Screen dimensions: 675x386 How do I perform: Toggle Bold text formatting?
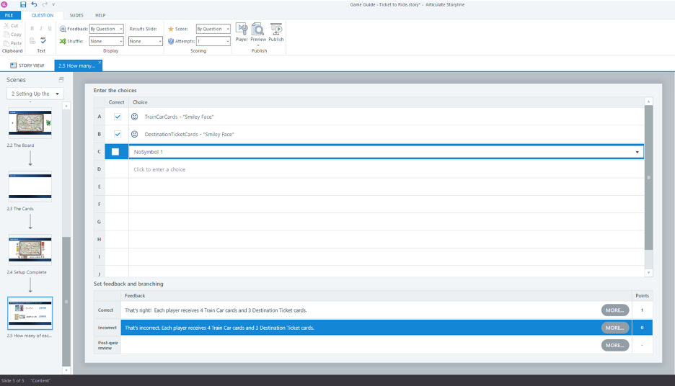click(x=32, y=29)
